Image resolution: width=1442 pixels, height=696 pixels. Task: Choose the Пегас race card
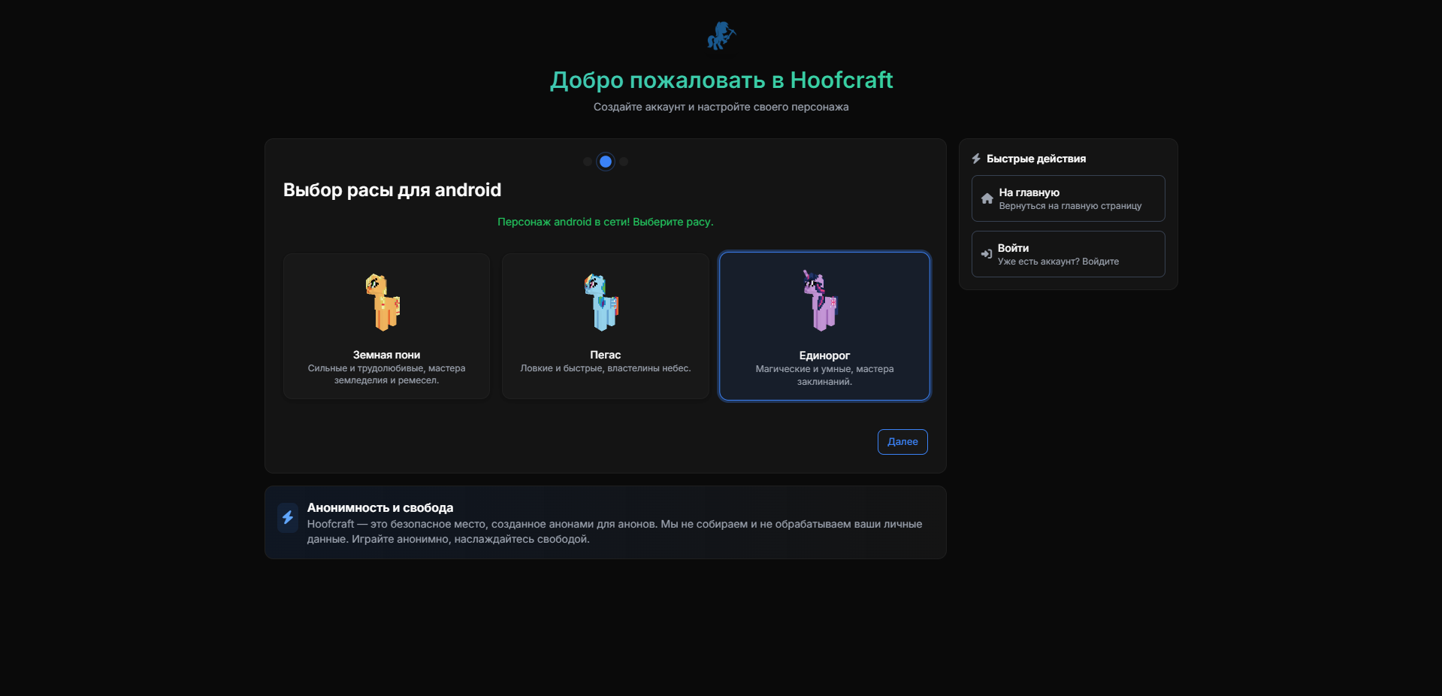(x=605, y=326)
